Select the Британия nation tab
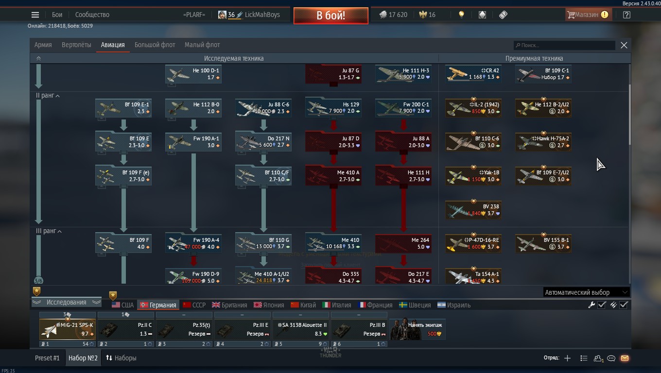This screenshot has width=661, height=373. pos(229,305)
